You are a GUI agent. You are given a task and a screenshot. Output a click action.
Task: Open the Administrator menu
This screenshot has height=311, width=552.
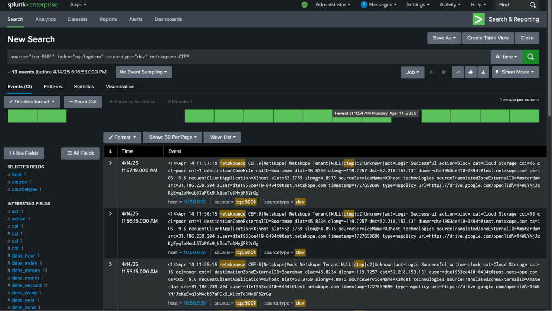pos(333,4)
